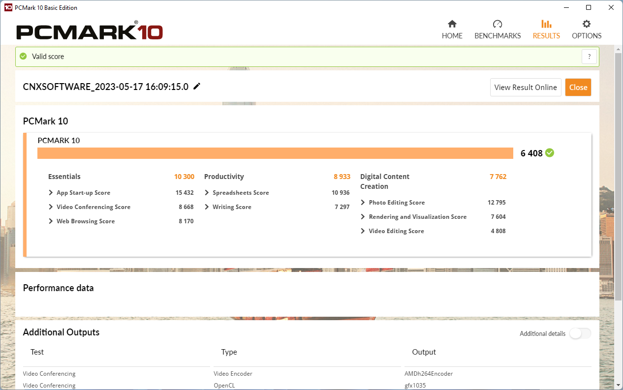
Task: Click the Essentials score 10 300
Action: 184,177
